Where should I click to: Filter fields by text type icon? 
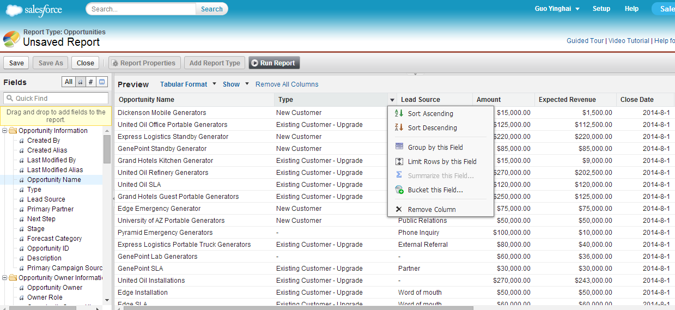tap(80, 82)
